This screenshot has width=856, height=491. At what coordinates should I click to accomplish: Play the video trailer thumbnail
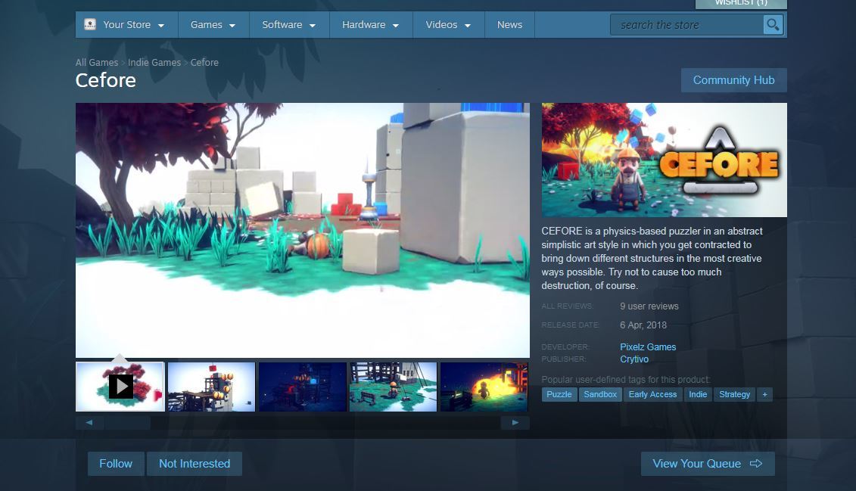point(120,387)
